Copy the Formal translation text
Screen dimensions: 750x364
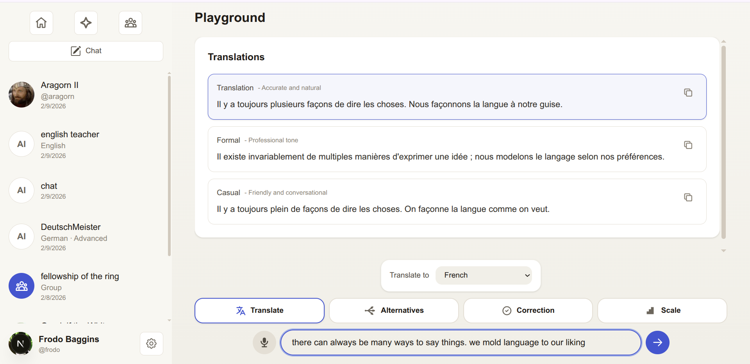coord(688,145)
